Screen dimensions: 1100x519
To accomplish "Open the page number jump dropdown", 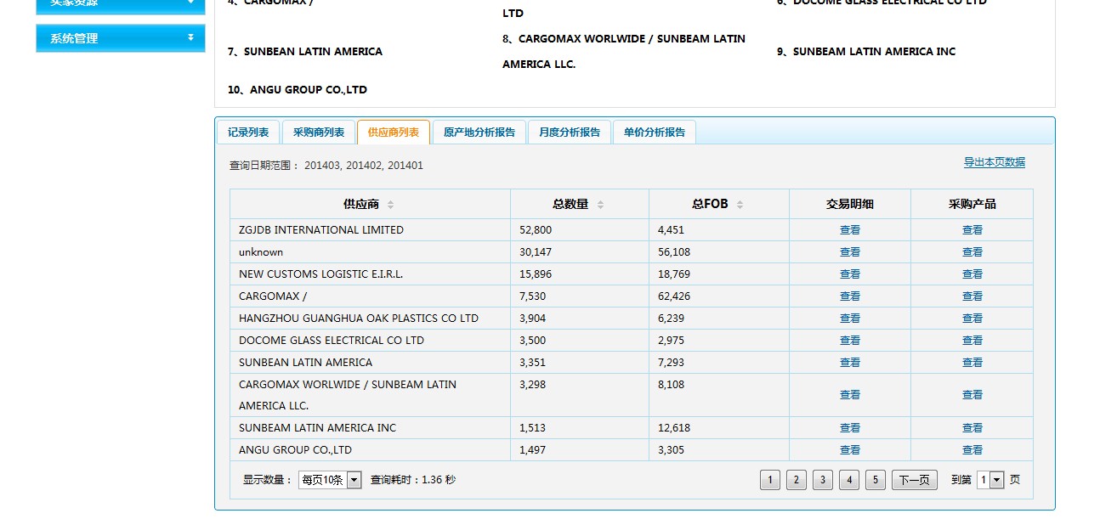I will tap(990, 480).
